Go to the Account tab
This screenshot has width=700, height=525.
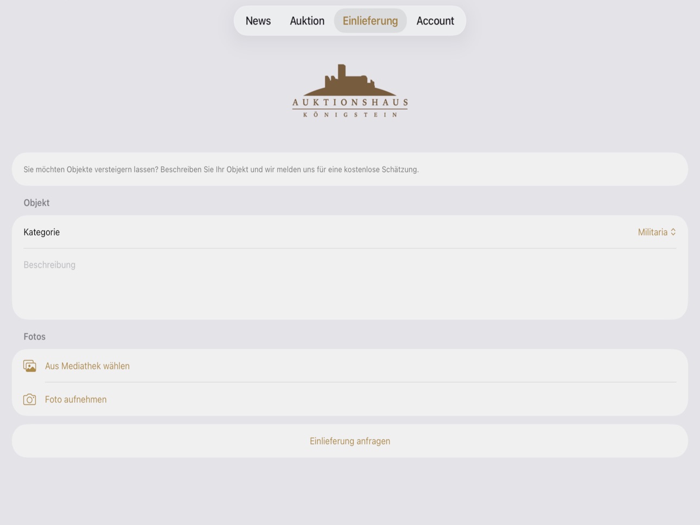[435, 21]
